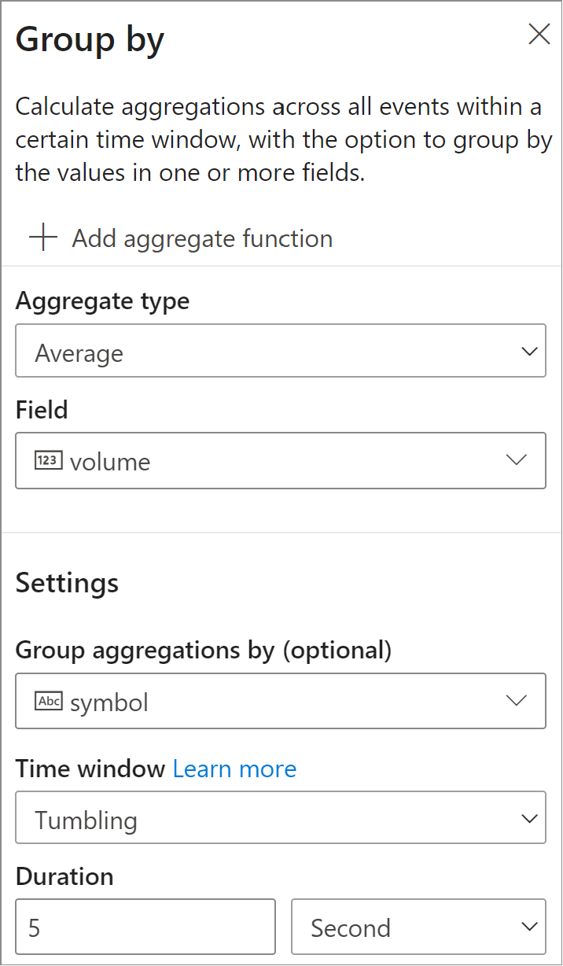
Task: Open the Second duration unit dropdown
Action: point(418,927)
